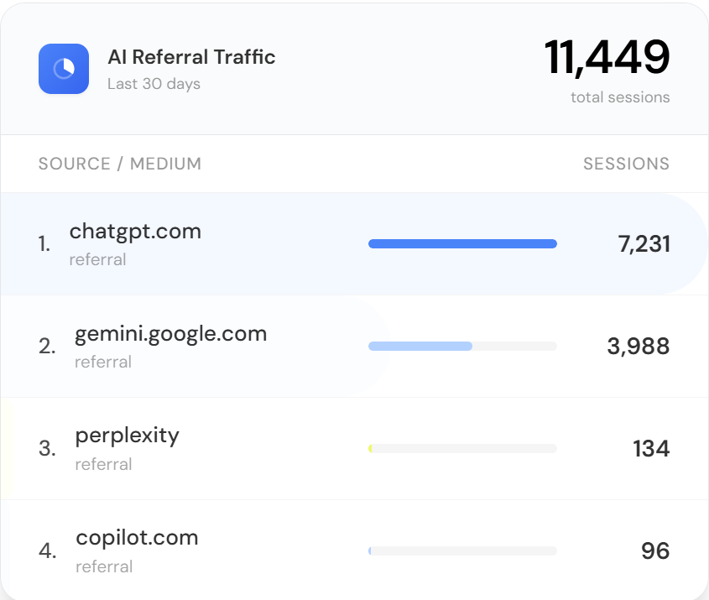Sort by the SESSIONS column header

pos(626,164)
